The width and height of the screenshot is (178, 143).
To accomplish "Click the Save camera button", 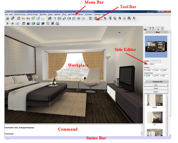I will click(x=156, y=85).
